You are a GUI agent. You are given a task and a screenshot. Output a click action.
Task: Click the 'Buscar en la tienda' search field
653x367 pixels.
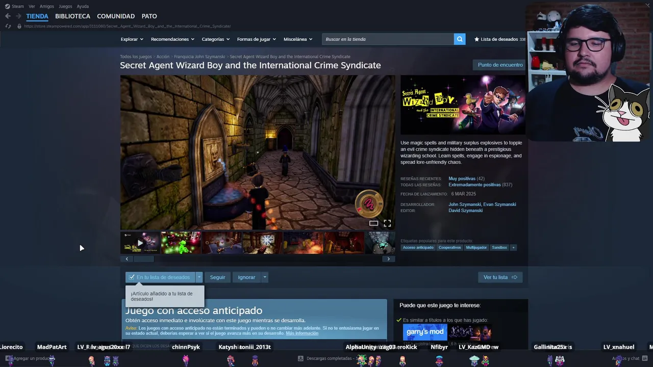(x=388, y=39)
